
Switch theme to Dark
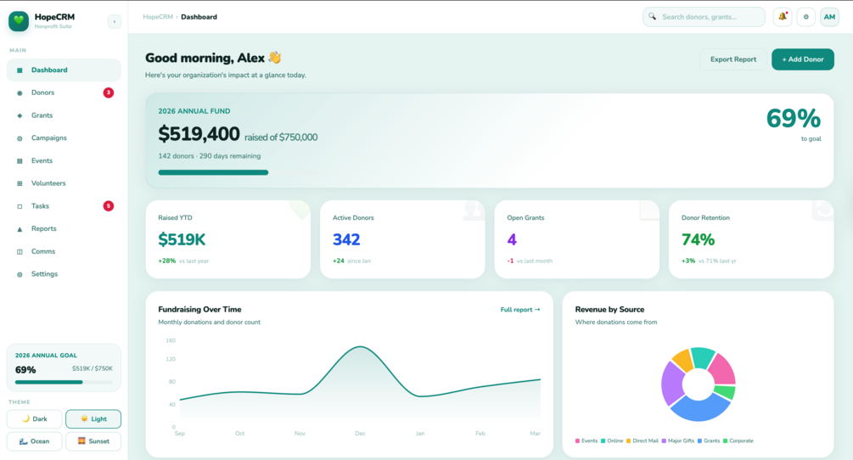point(34,418)
